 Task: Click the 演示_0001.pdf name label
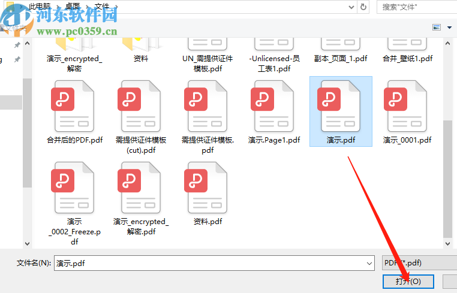(x=407, y=140)
